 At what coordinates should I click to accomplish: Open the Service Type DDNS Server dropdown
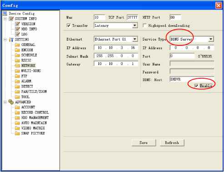tap(211, 39)
